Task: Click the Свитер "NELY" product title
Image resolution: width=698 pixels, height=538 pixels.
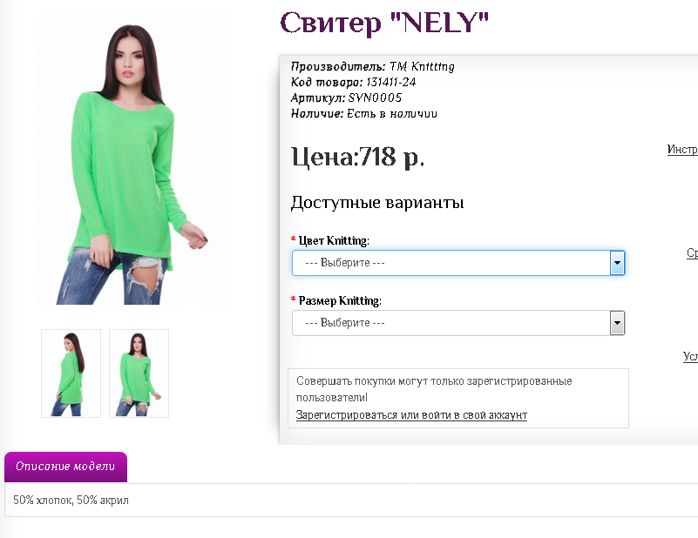Action: (384, 22)
